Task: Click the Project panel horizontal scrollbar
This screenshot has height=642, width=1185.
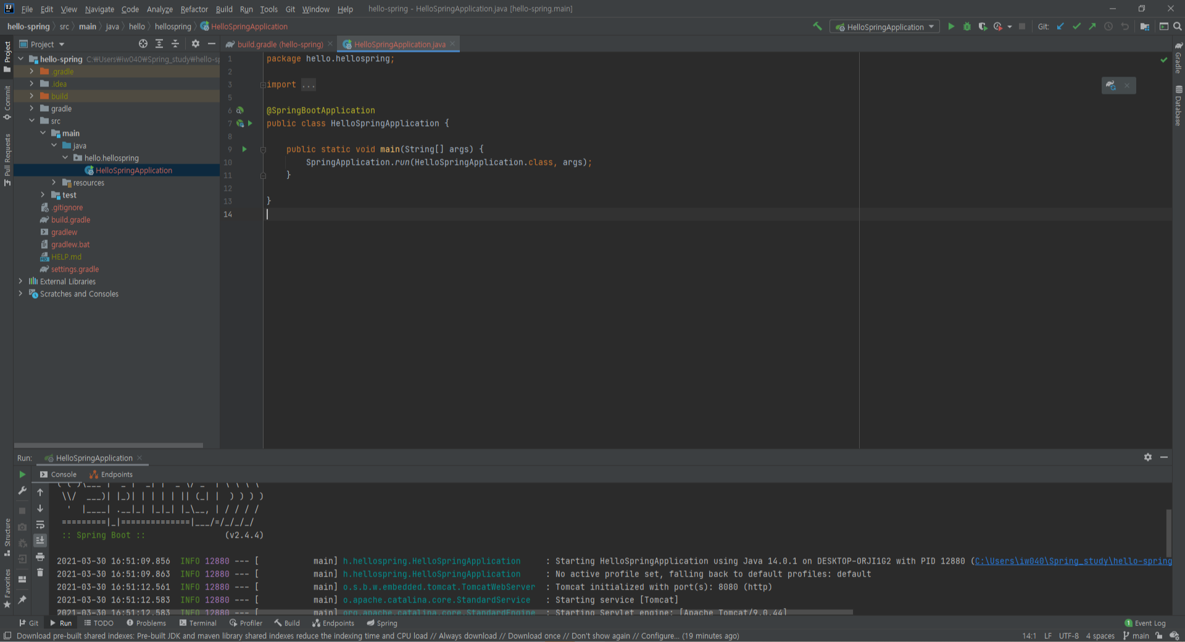Action: tap(109, 445)
